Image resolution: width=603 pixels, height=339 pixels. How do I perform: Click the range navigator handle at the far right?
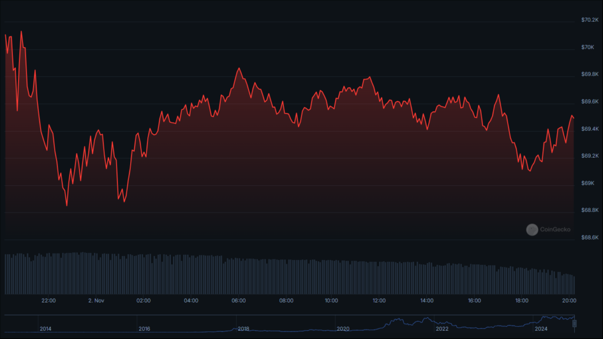coord(575,324)
